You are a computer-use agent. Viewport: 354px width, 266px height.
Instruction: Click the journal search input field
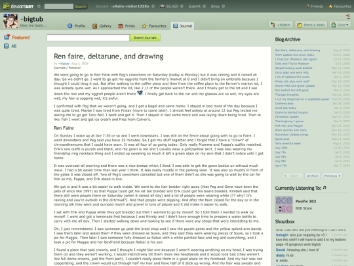[88, 38]
